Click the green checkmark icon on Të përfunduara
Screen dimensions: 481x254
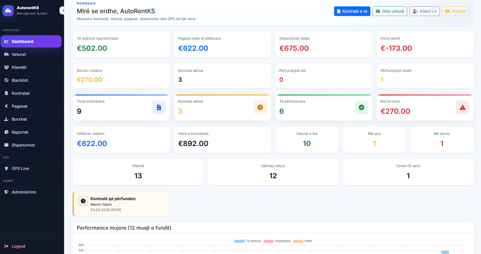(x=361, y=107)
